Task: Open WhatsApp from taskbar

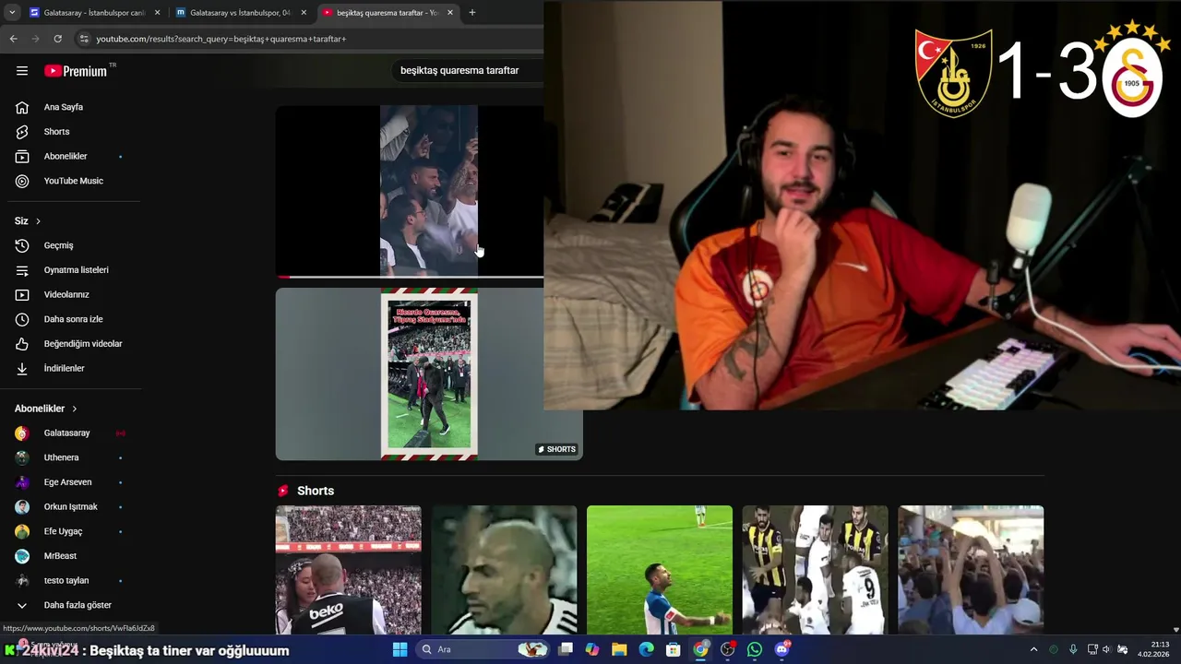Action: 755,649
